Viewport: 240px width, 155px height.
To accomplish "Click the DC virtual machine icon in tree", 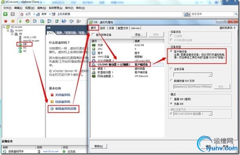I will (20, 48).
